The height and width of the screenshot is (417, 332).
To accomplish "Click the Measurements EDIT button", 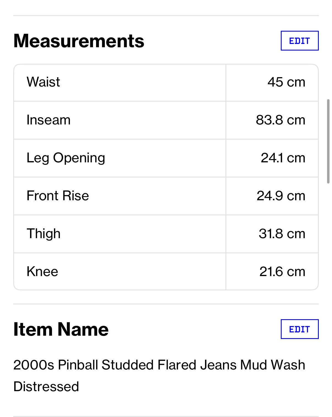I will (x=300, y=41).
